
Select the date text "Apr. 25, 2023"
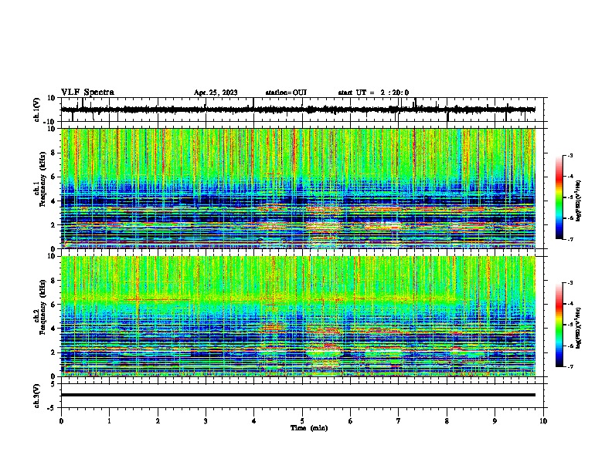[216, 93]
